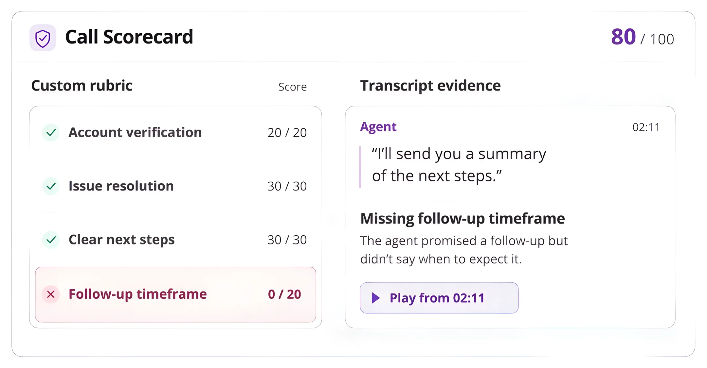Play from 02:11 in the transcript

(x=439, y=298)
